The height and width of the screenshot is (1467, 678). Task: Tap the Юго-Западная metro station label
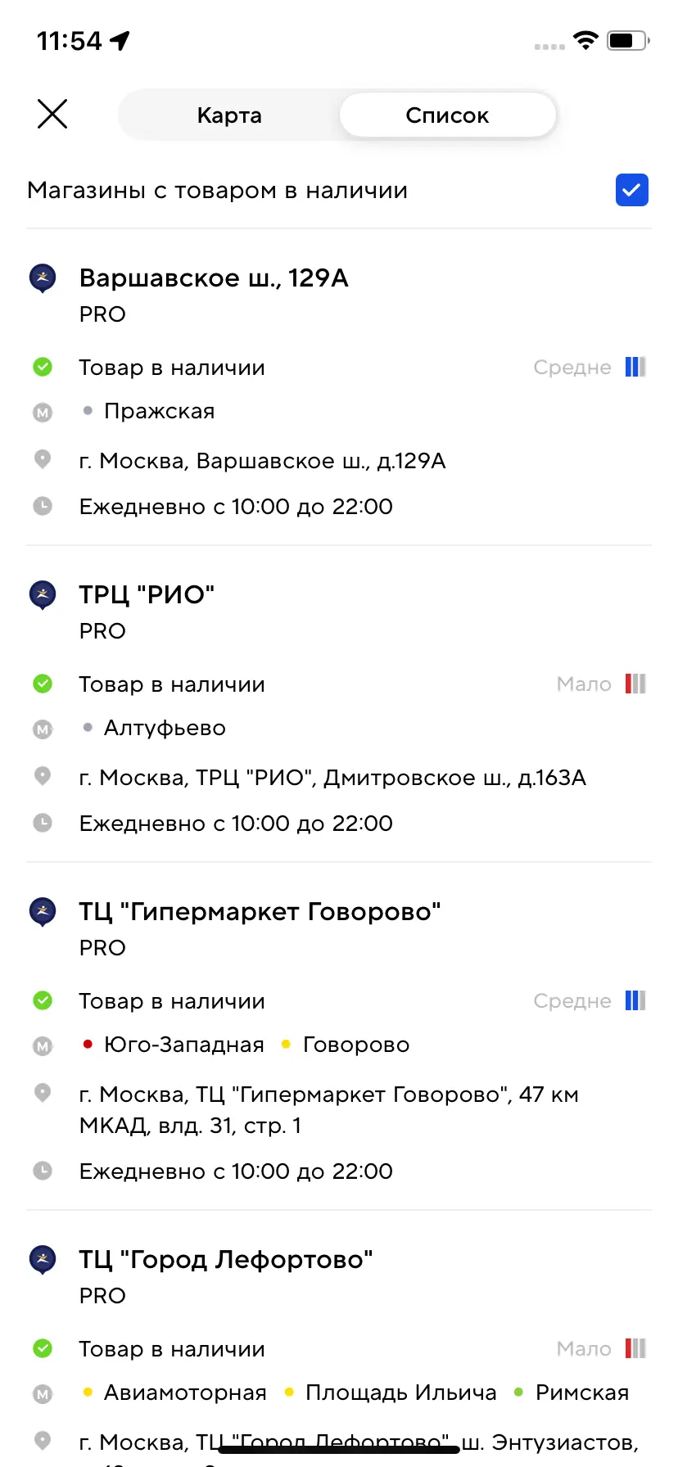[x=183, y=1045]
